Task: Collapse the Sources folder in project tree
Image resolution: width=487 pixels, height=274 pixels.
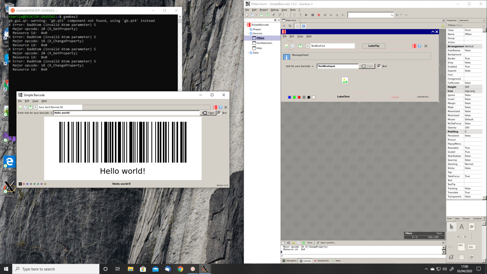Action: point(248,33)
